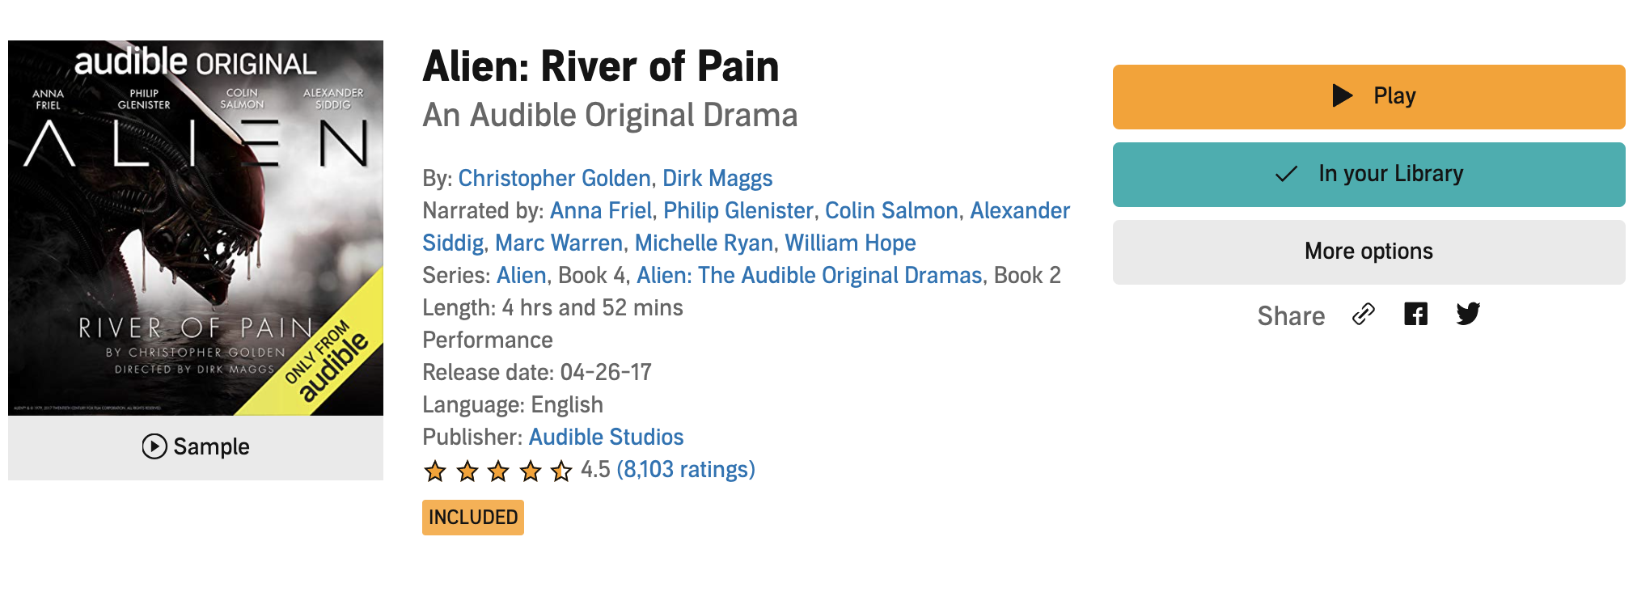The width and height of the screenshot is (1637, 613).
Task: Open More options menu
Action: (1368, 252)
